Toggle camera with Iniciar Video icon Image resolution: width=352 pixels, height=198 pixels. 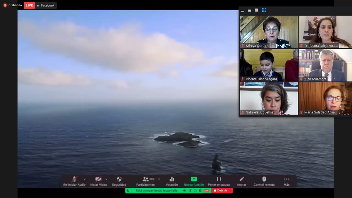tap(98, 179)
